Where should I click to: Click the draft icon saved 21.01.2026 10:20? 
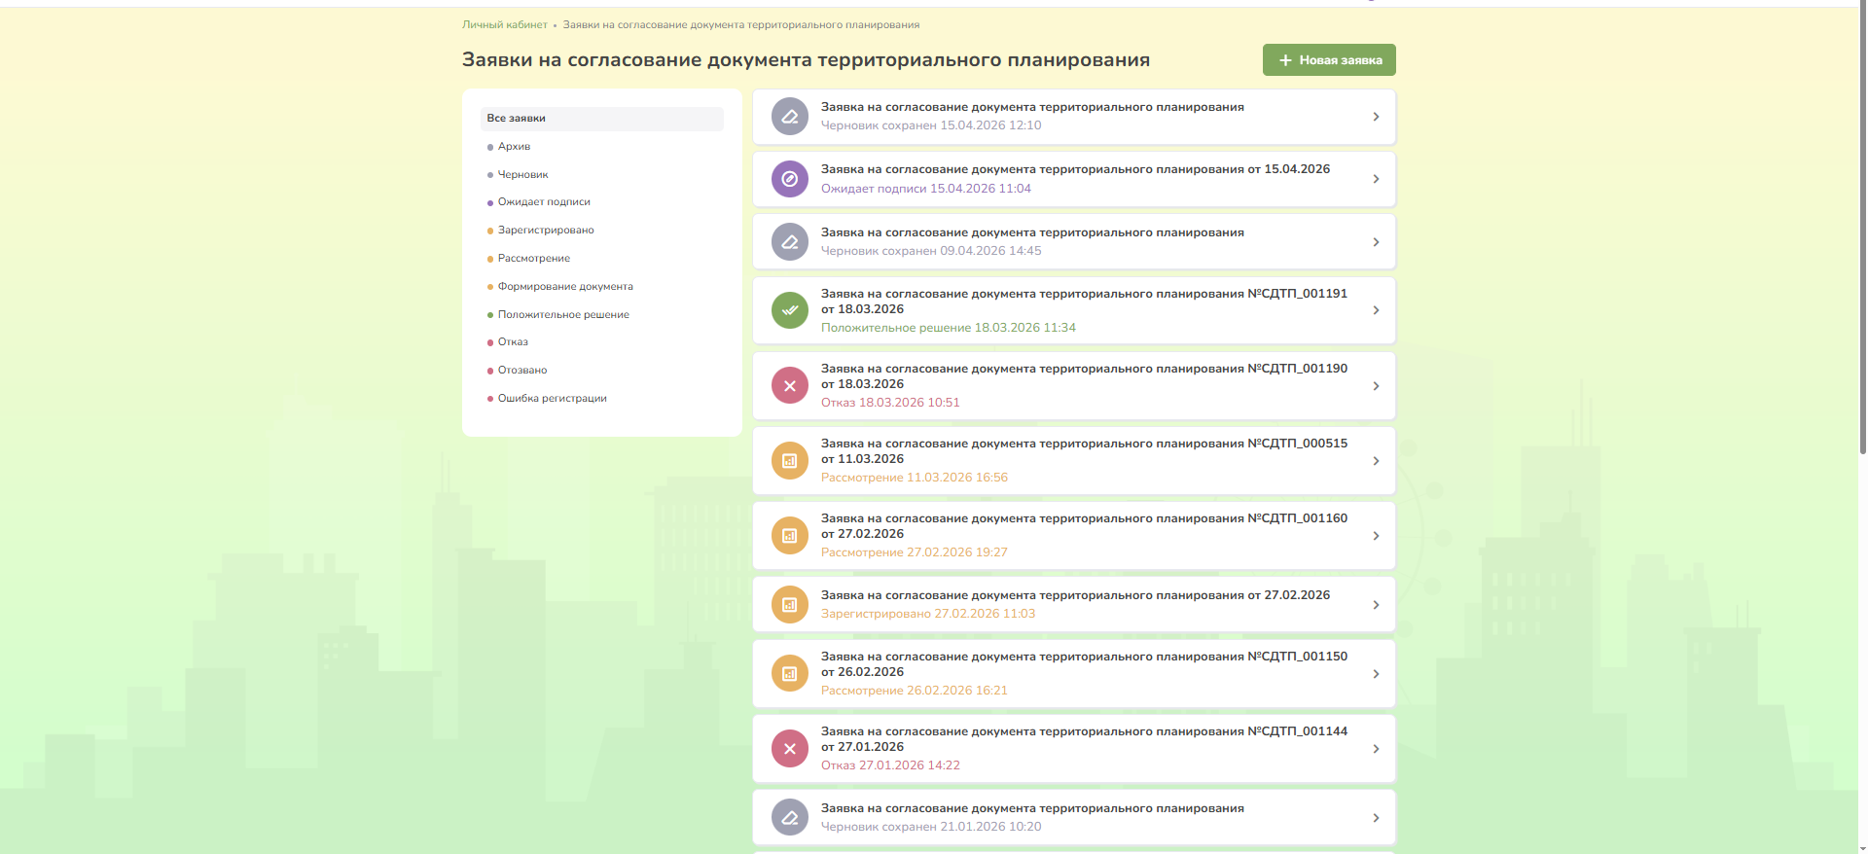789,818
